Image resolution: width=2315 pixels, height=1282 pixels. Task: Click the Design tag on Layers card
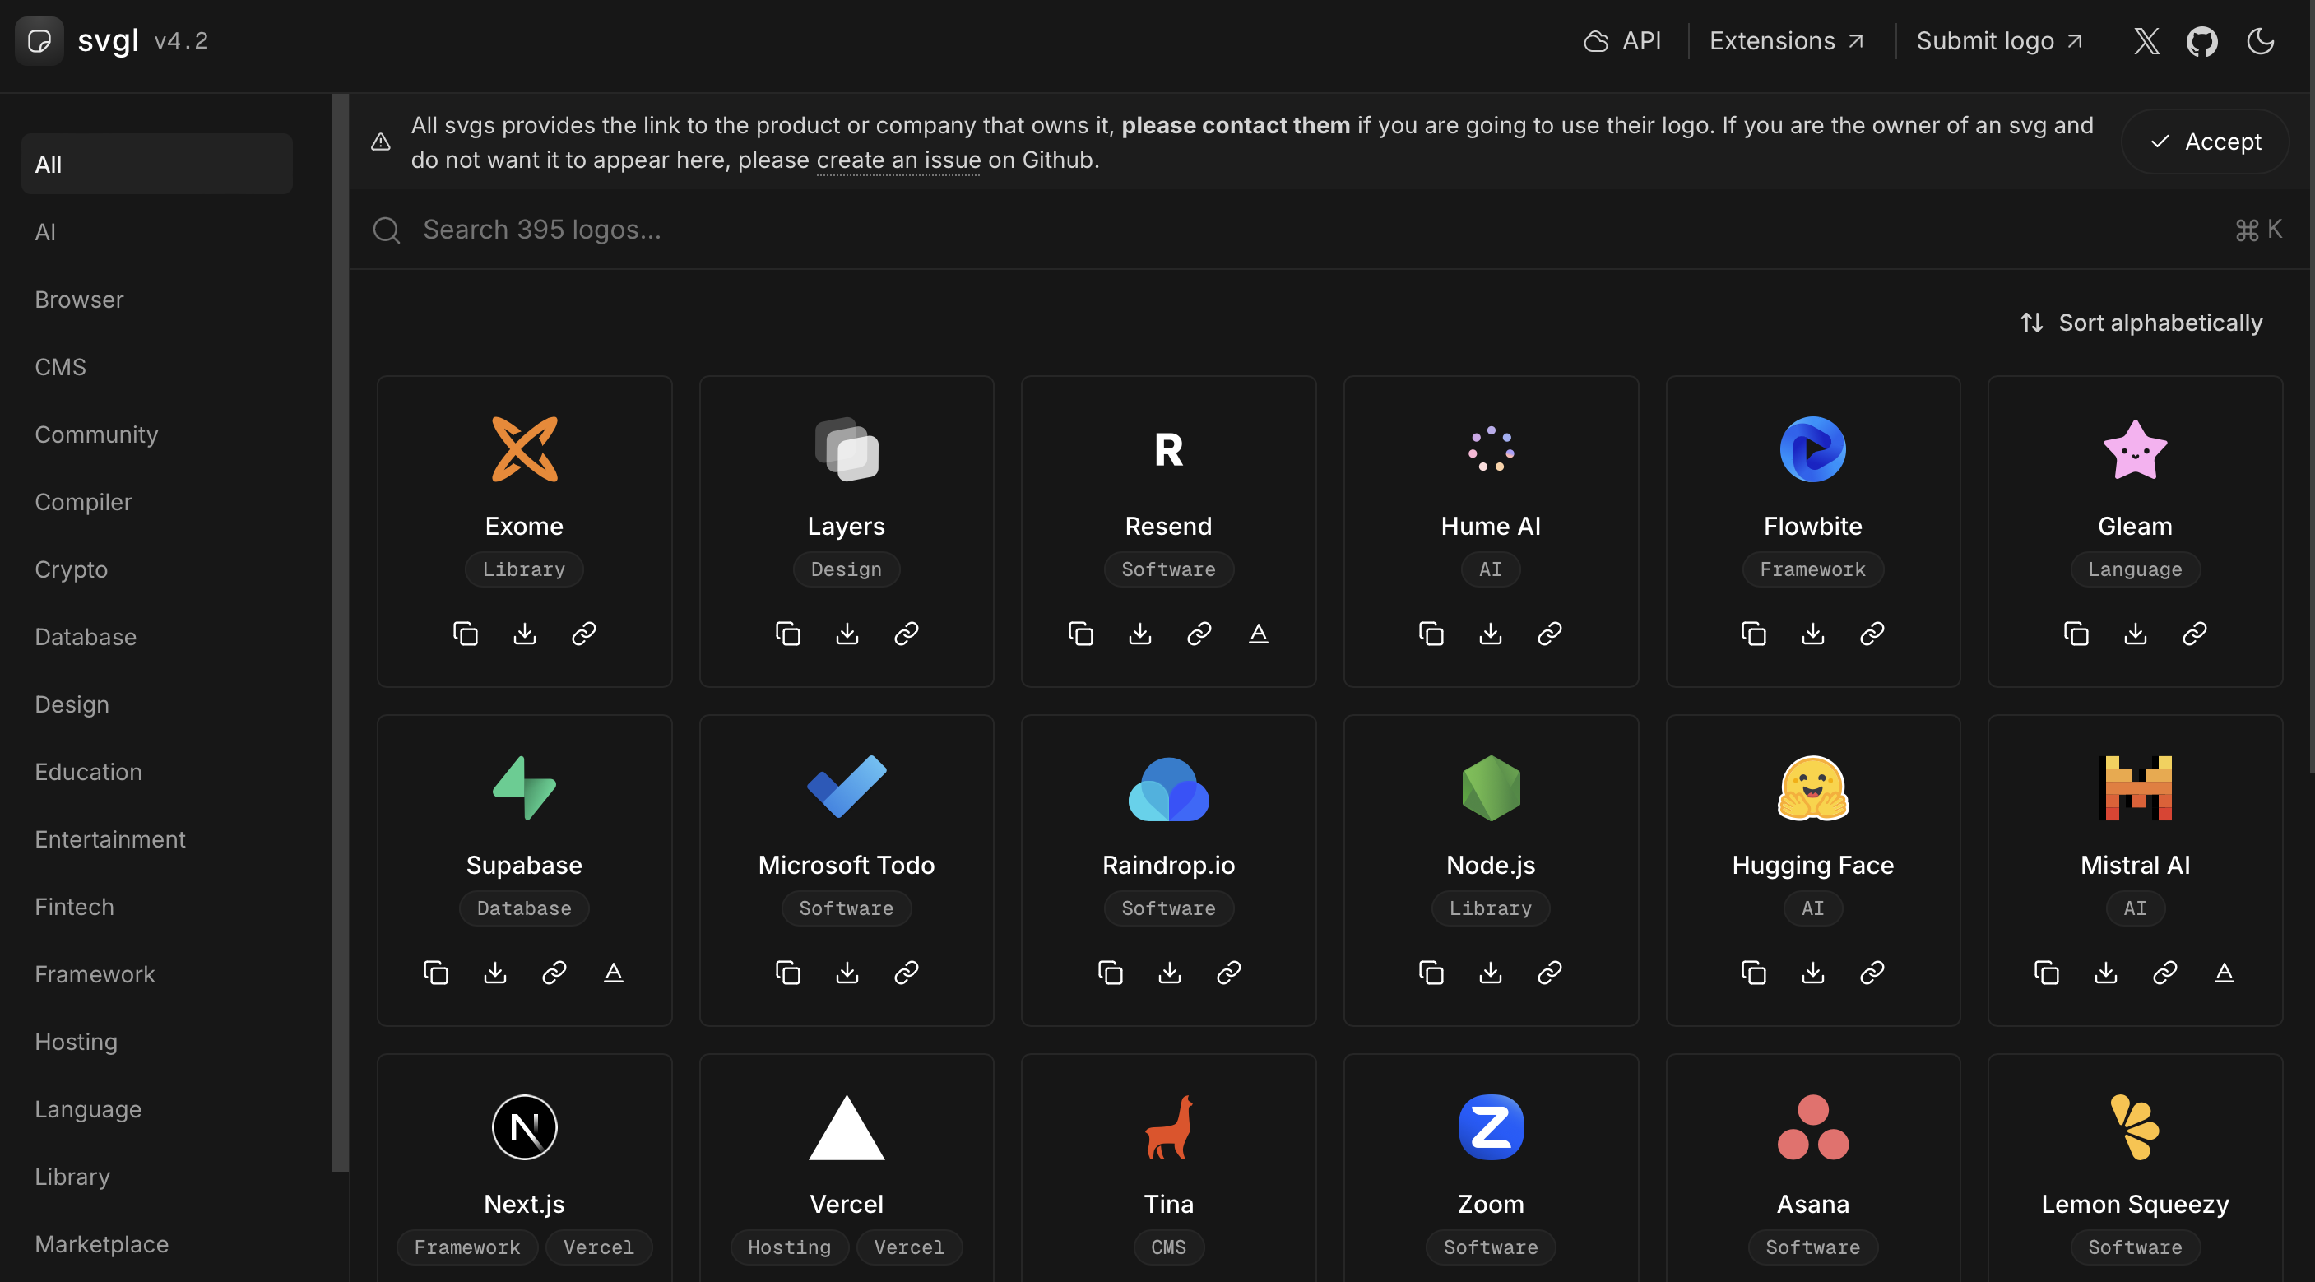pos(847,569)
